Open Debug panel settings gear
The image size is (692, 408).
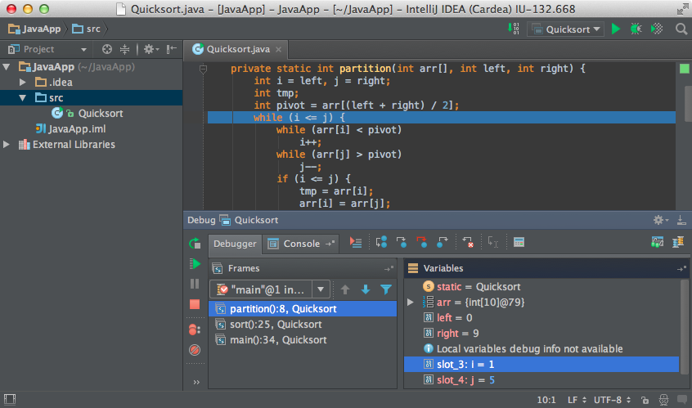coord(661,220)
